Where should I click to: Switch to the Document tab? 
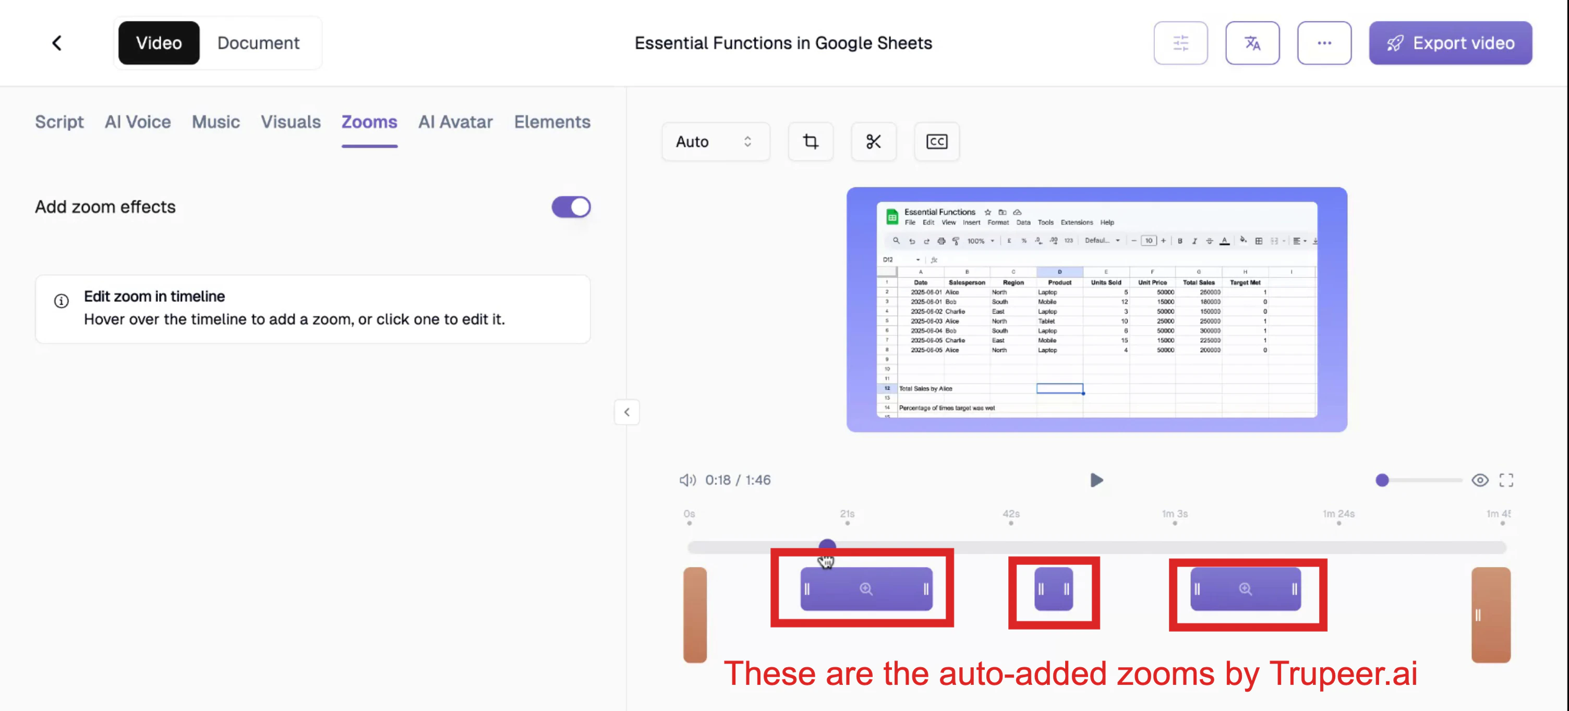258,43
